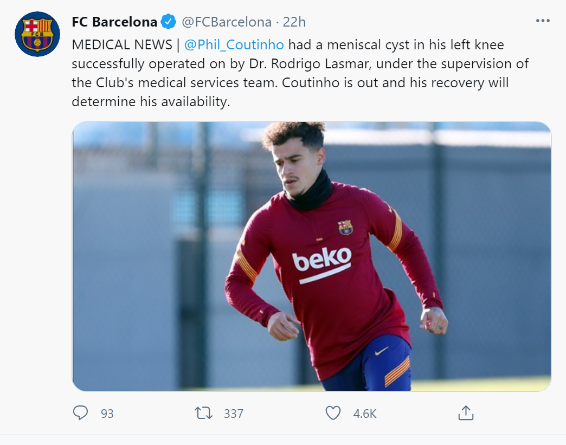Click the MEDICAL NEWS heading text

pyautogui.click(x=122, y=44)
